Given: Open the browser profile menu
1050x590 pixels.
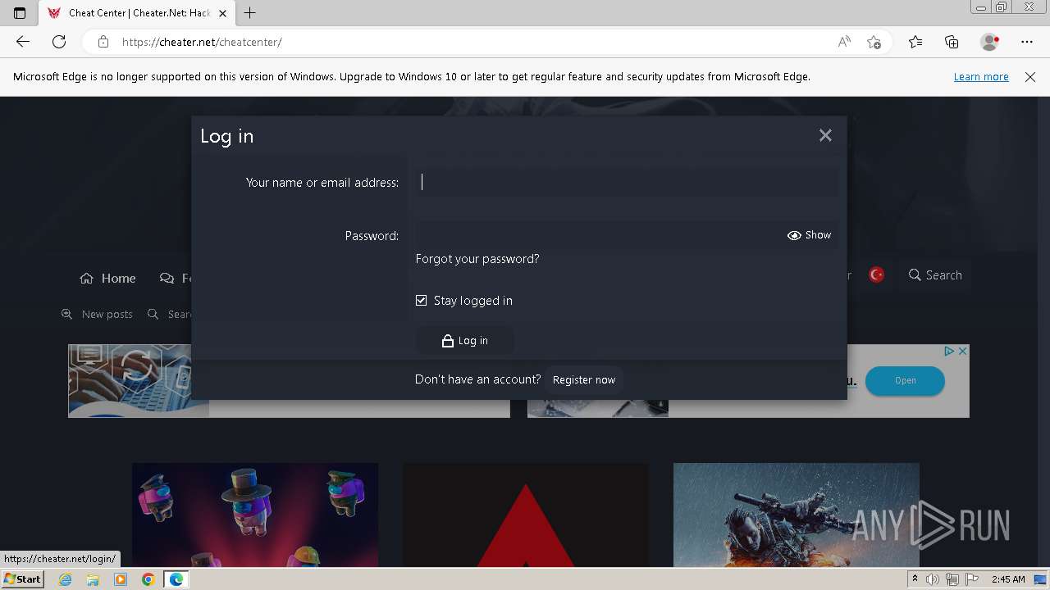Looking at the screenshot, I should coord(990,42).
